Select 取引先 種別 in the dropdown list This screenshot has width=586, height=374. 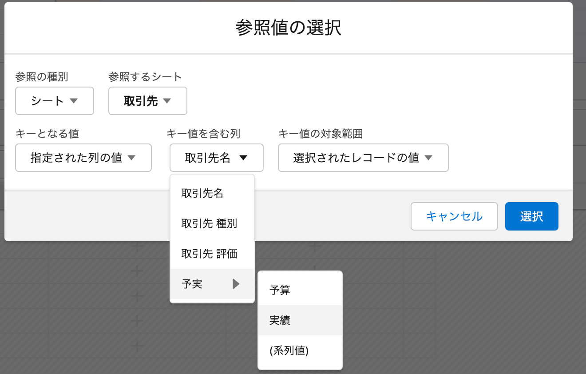click(209, 223)
